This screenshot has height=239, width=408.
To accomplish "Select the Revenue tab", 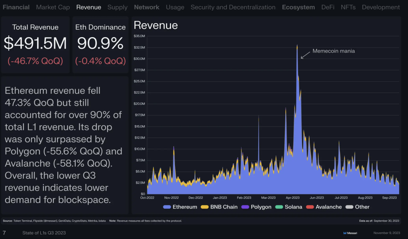I will tap(89, 7).
